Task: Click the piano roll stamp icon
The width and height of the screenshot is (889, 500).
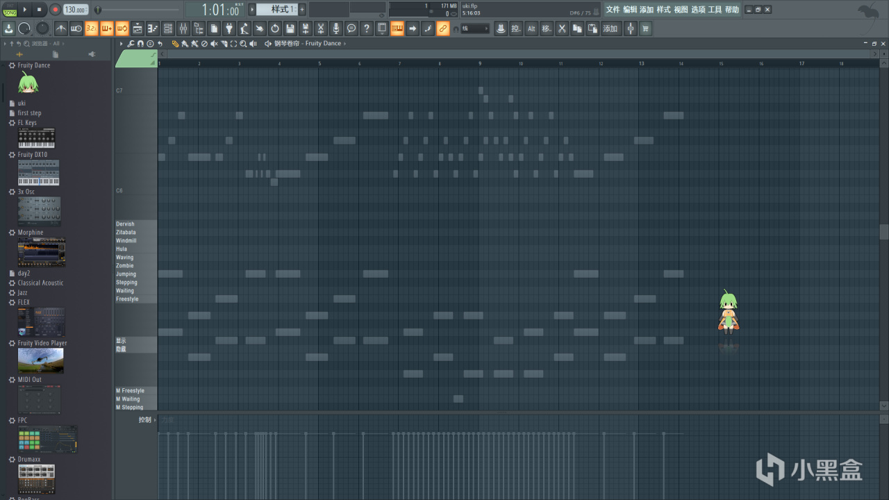Action: pos(150,44)
